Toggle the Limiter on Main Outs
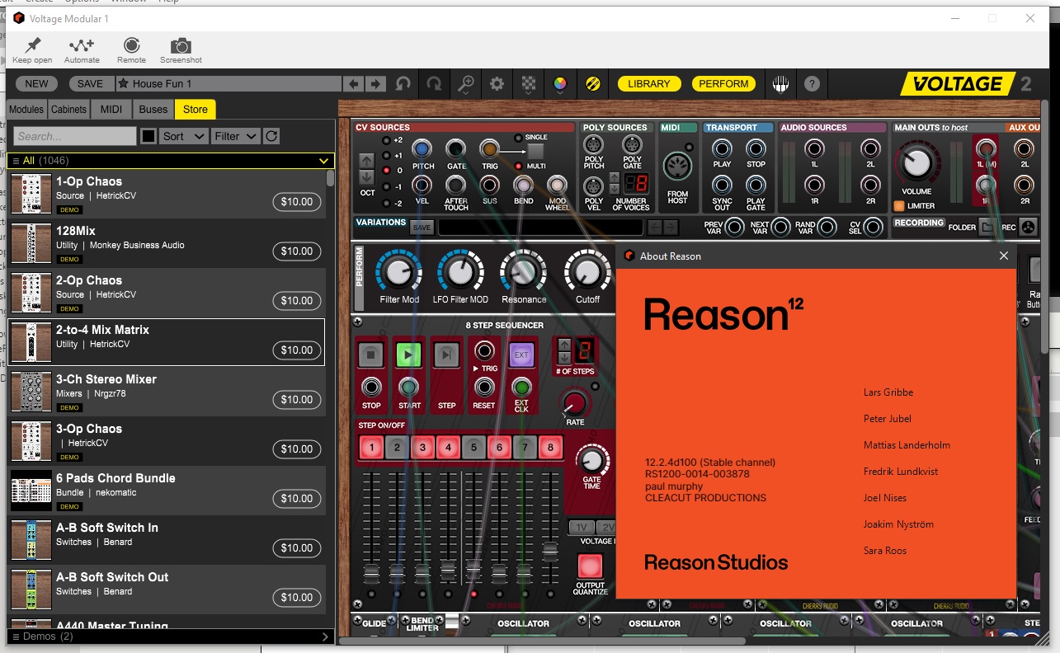 (x=899, y=206)
